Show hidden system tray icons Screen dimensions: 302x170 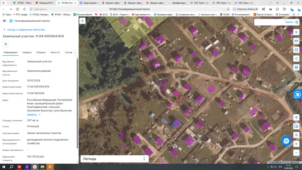point(268,167)
